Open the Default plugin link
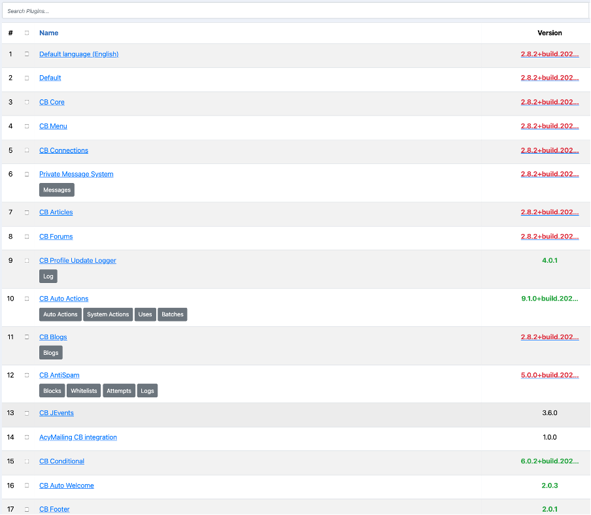The height and width of the screenshot is (515, 591). click(50, 78)
